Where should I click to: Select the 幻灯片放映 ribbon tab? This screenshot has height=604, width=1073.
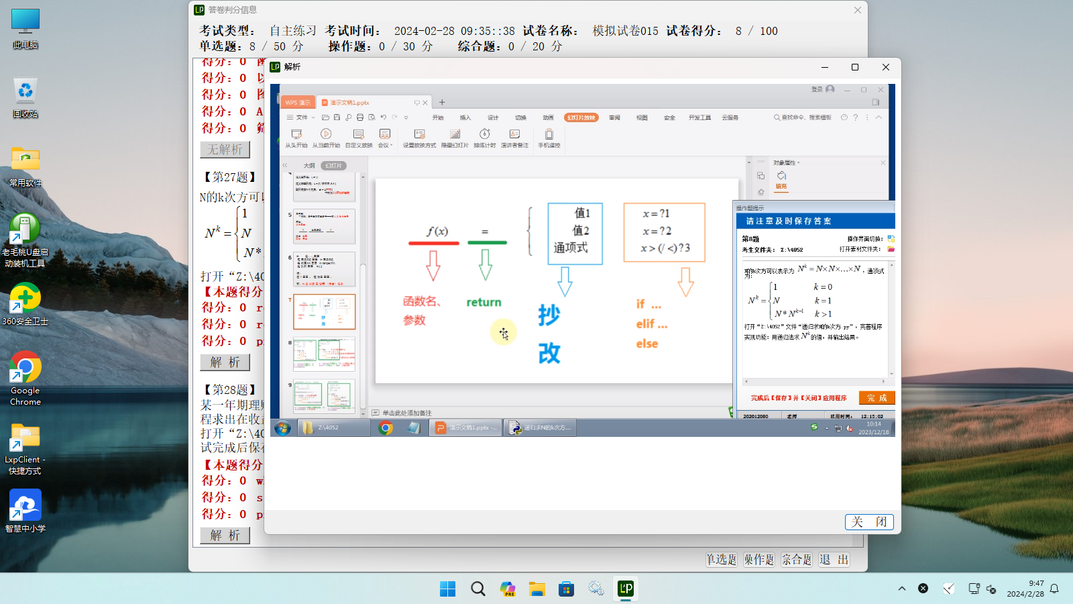581,117
